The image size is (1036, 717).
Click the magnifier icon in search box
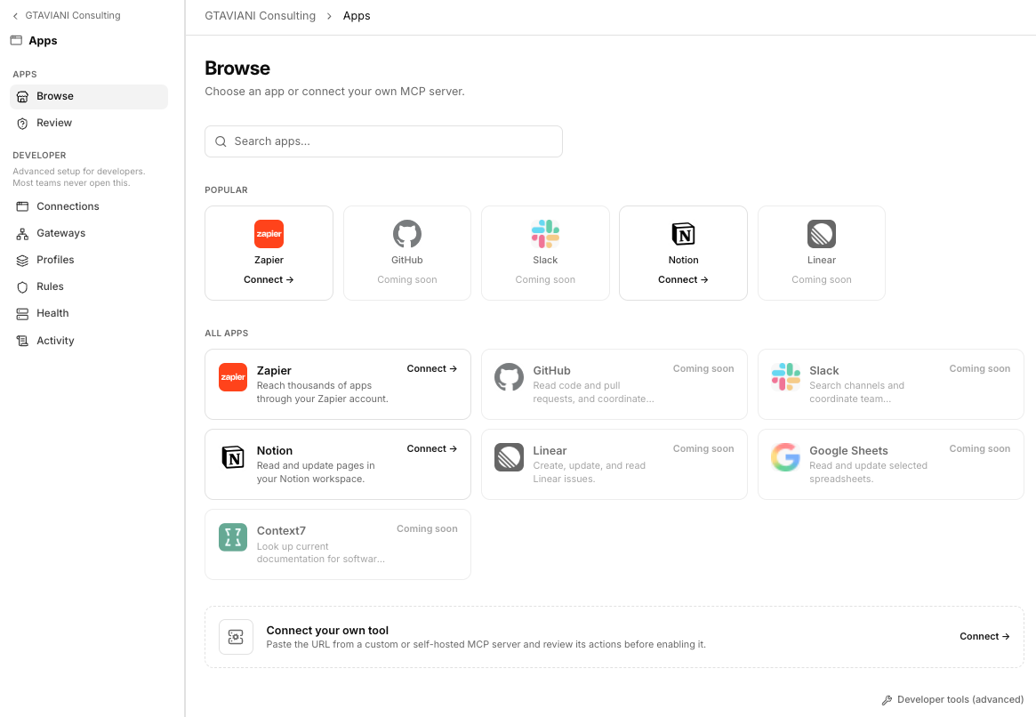(221, 141)
